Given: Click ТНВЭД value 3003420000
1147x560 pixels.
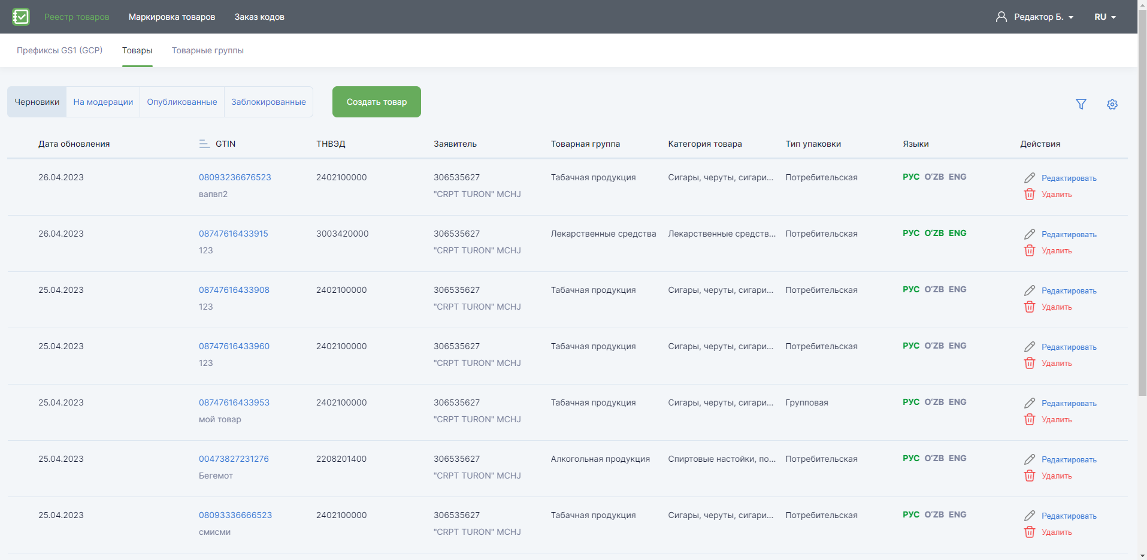Looking at the screenshot, I should (x=343, y=234).
